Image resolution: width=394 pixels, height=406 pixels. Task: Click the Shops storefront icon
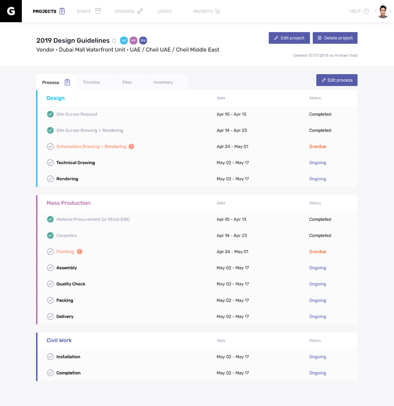pos(98,11)
